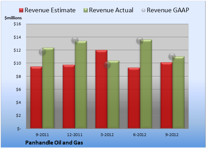Click the 12-2011 x-axis label
The image size is (206, 148).
pos(75,135)
